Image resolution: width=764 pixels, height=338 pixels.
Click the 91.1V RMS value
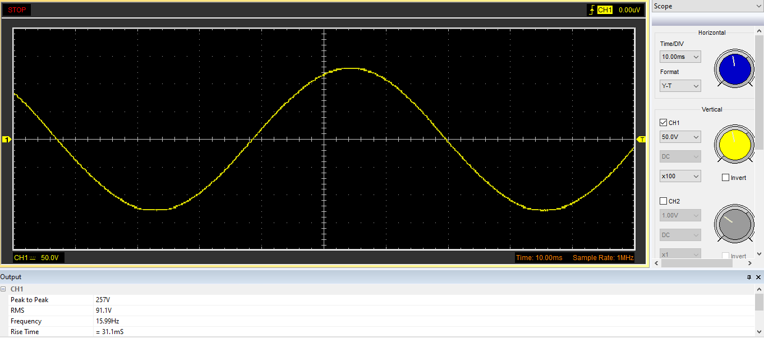click(x=103, y=311)
